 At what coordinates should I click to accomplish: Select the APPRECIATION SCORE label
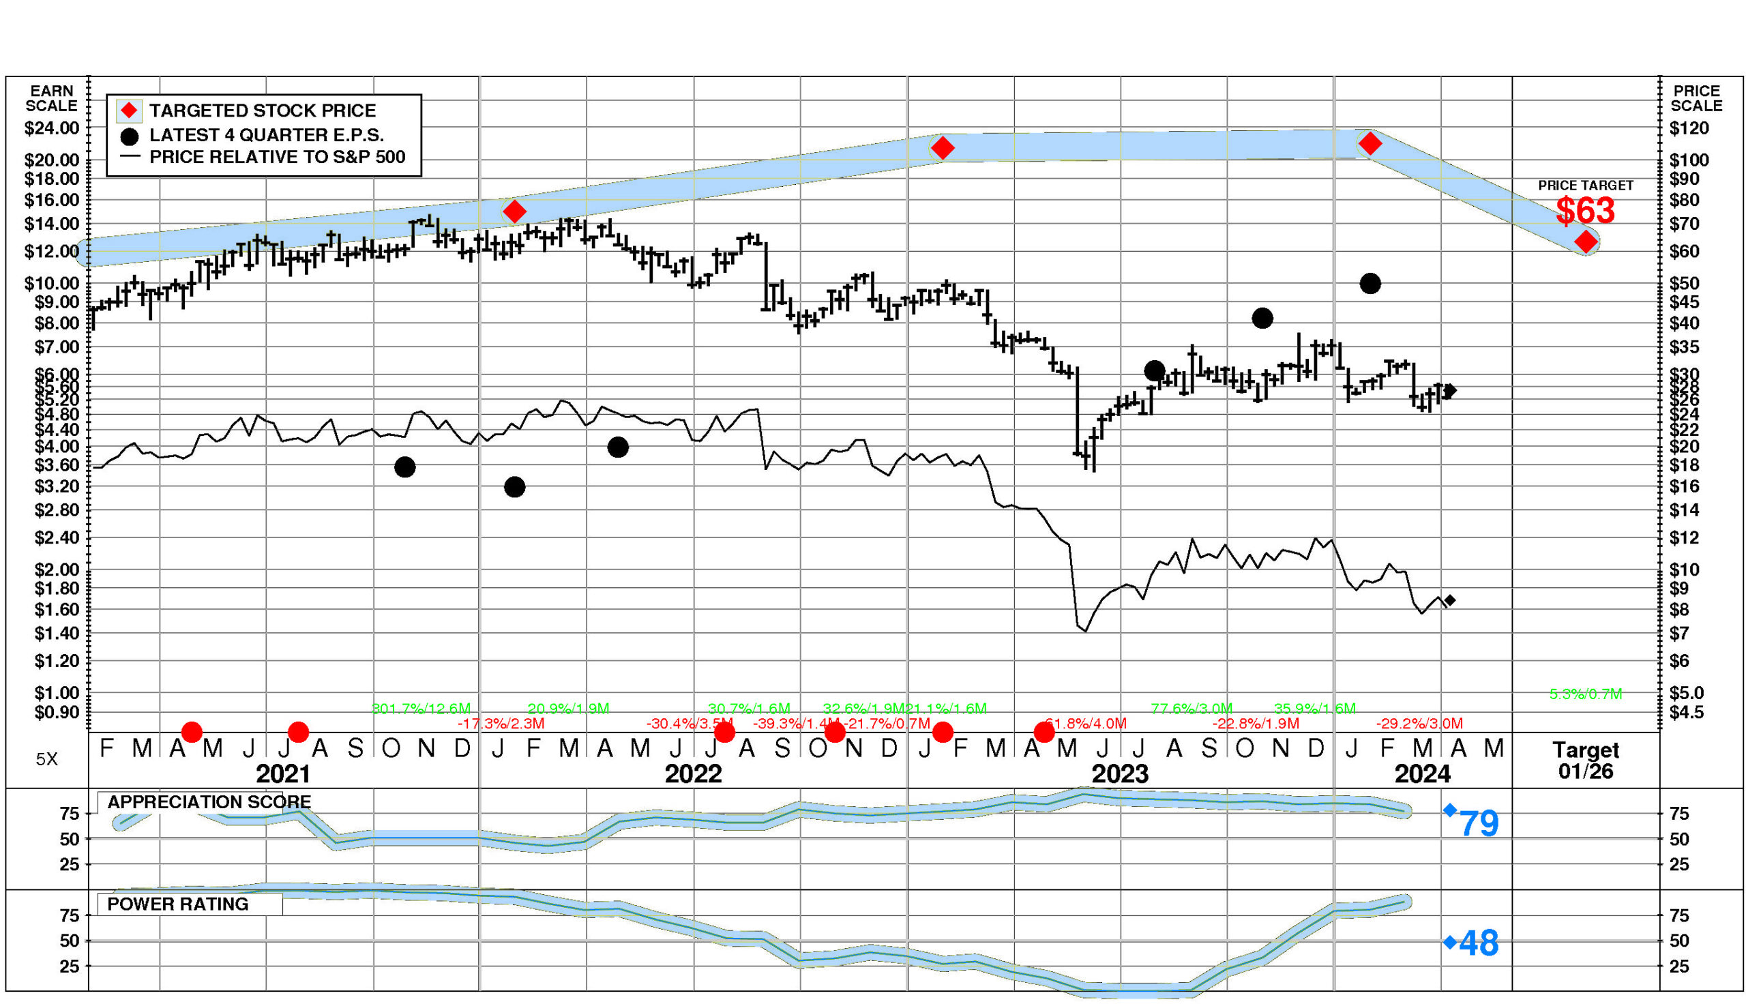point(209,802)
